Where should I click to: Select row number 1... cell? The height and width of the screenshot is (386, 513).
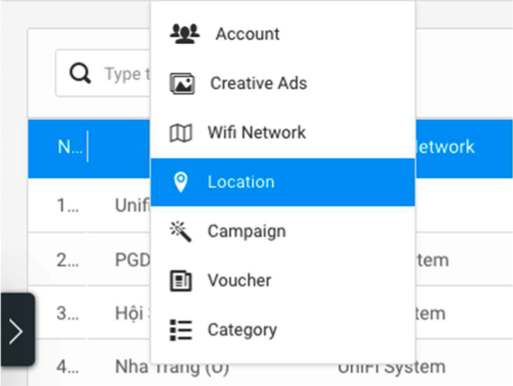[x=67, y=206]
